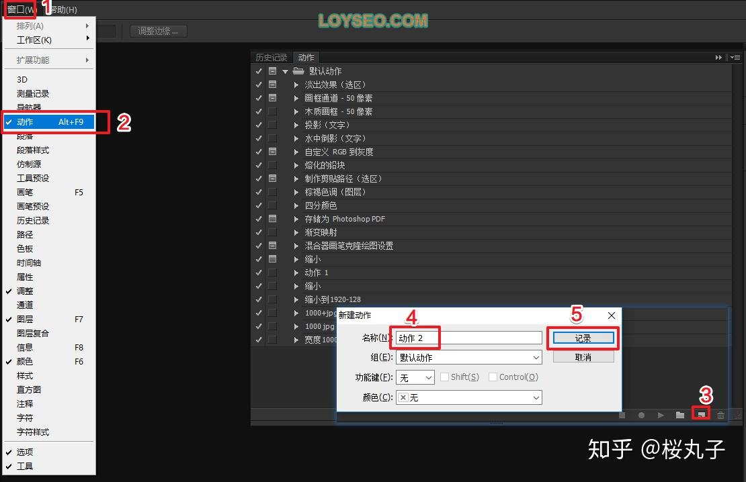Uncheck the checkmark for 四分颜色

tap(258, 205)
